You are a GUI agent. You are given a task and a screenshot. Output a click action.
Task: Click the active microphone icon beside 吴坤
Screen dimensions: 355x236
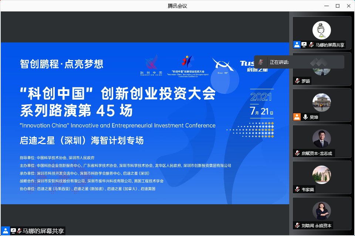[305, 117]
